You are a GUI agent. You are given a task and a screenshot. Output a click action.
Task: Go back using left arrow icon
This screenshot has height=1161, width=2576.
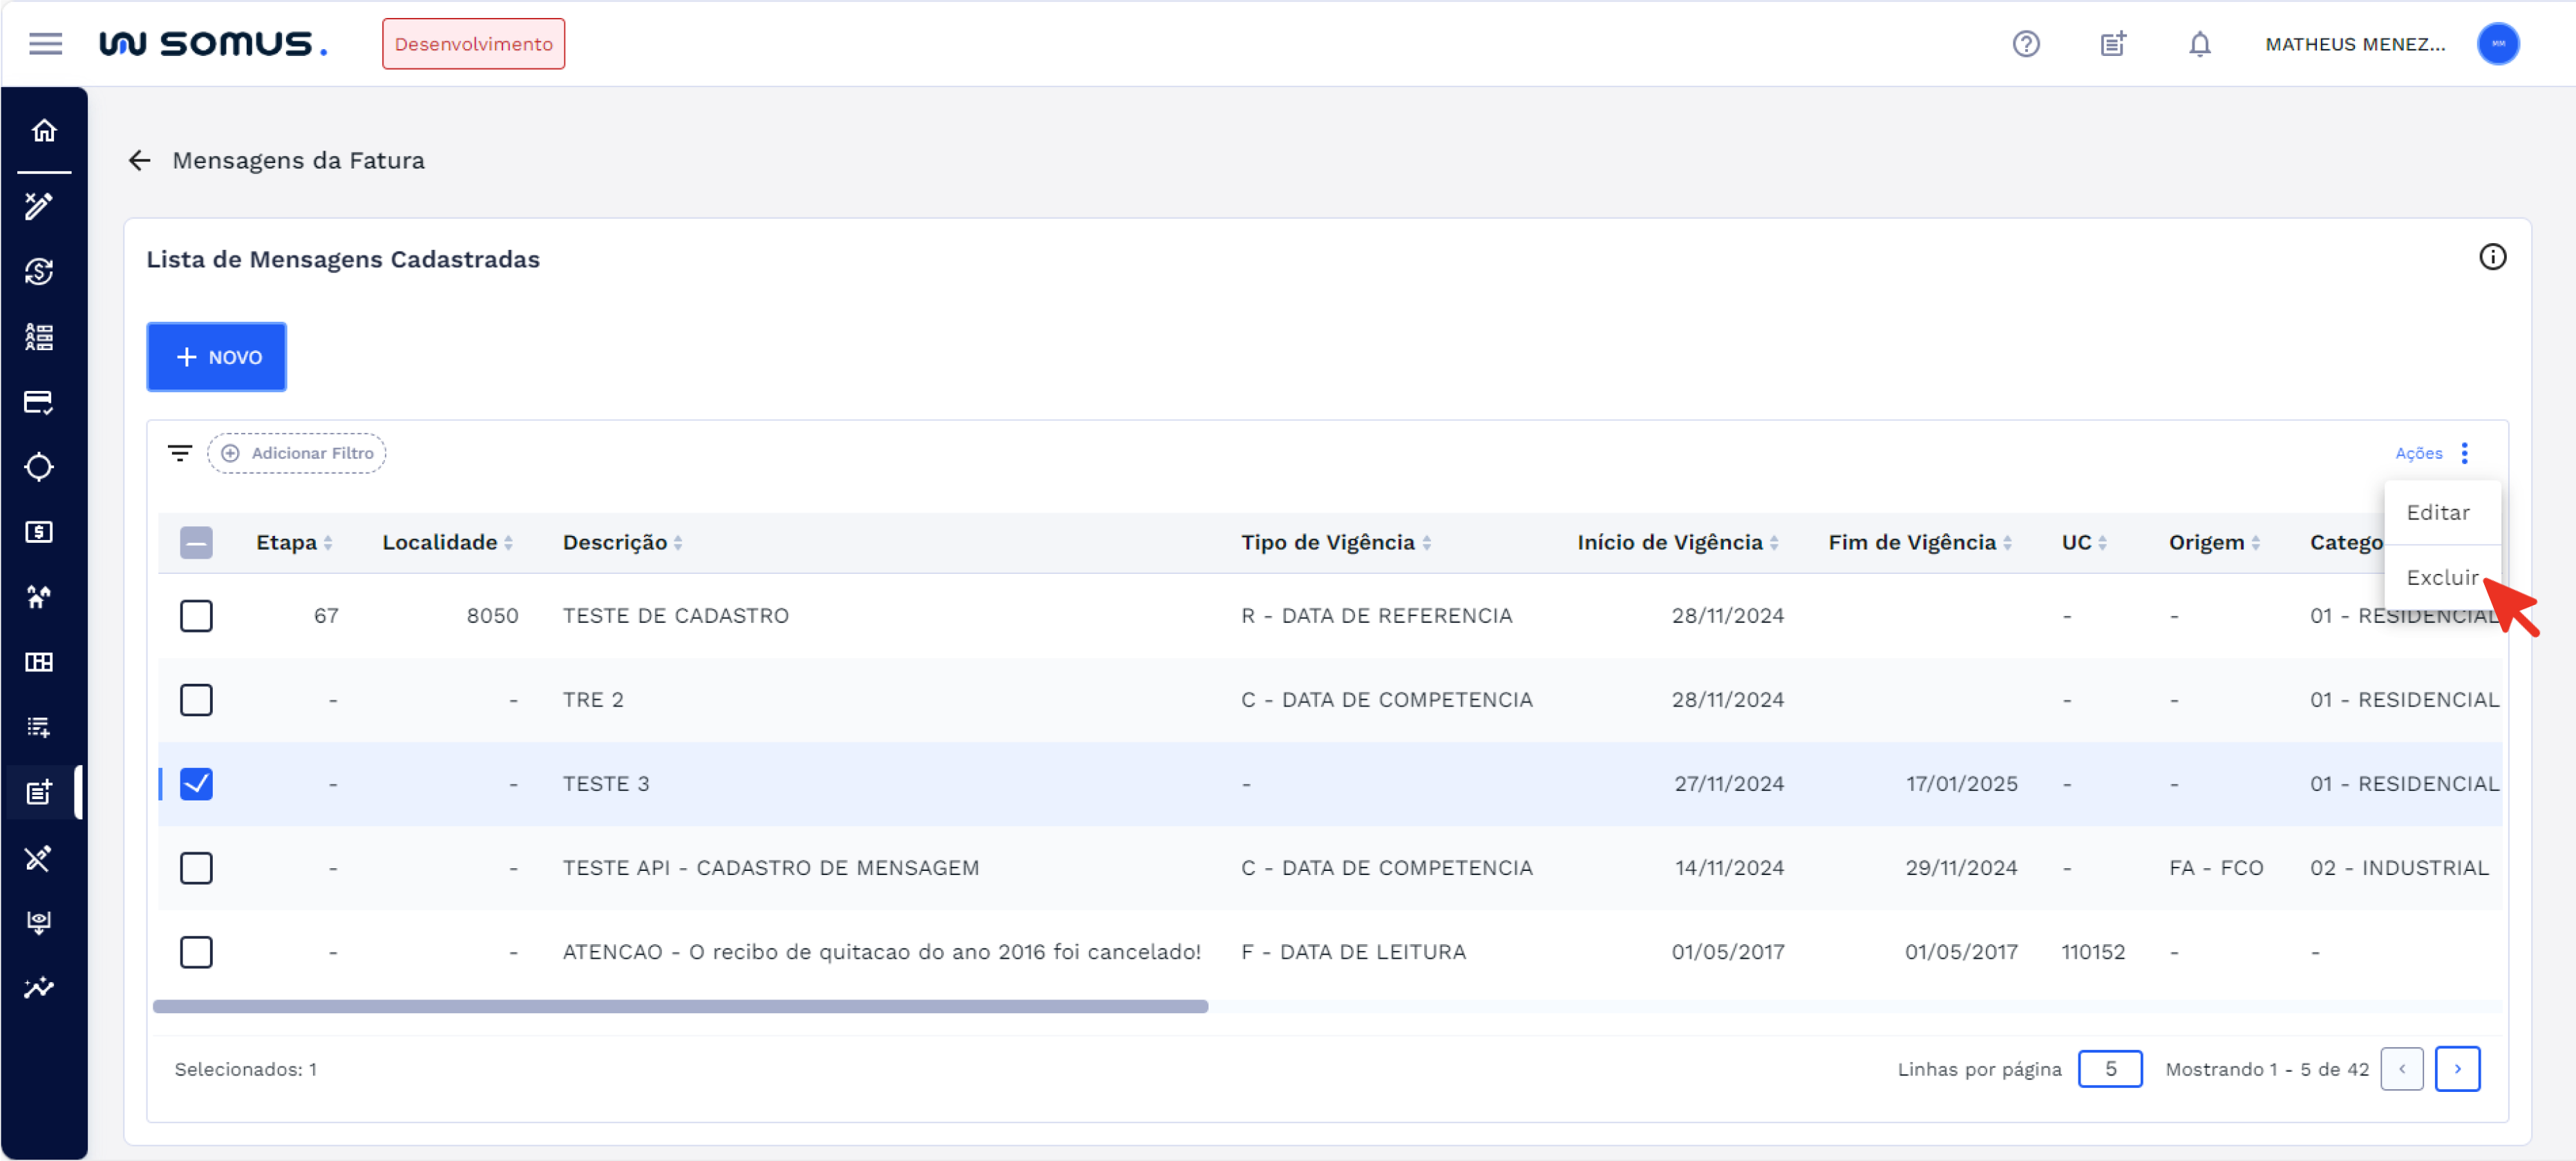[x=139, y=161]
